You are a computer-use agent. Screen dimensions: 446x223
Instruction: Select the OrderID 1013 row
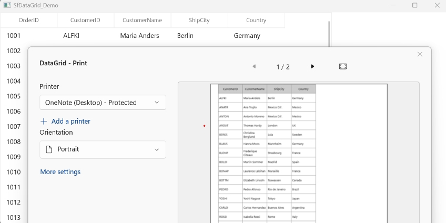13,218
